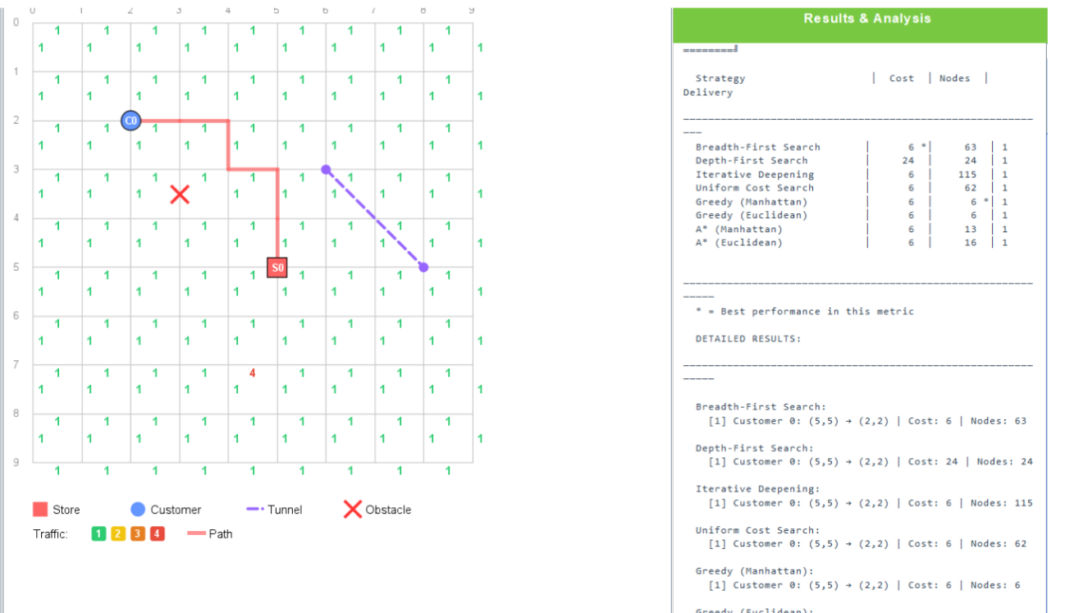The image size is (1065, 613).
Task: Click the C0 customer marker on grid
Action: pos(130,121)
